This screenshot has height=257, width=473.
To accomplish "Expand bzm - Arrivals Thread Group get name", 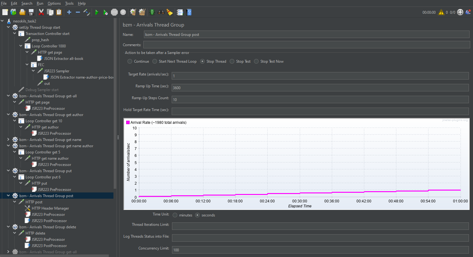I will (8, 140).
